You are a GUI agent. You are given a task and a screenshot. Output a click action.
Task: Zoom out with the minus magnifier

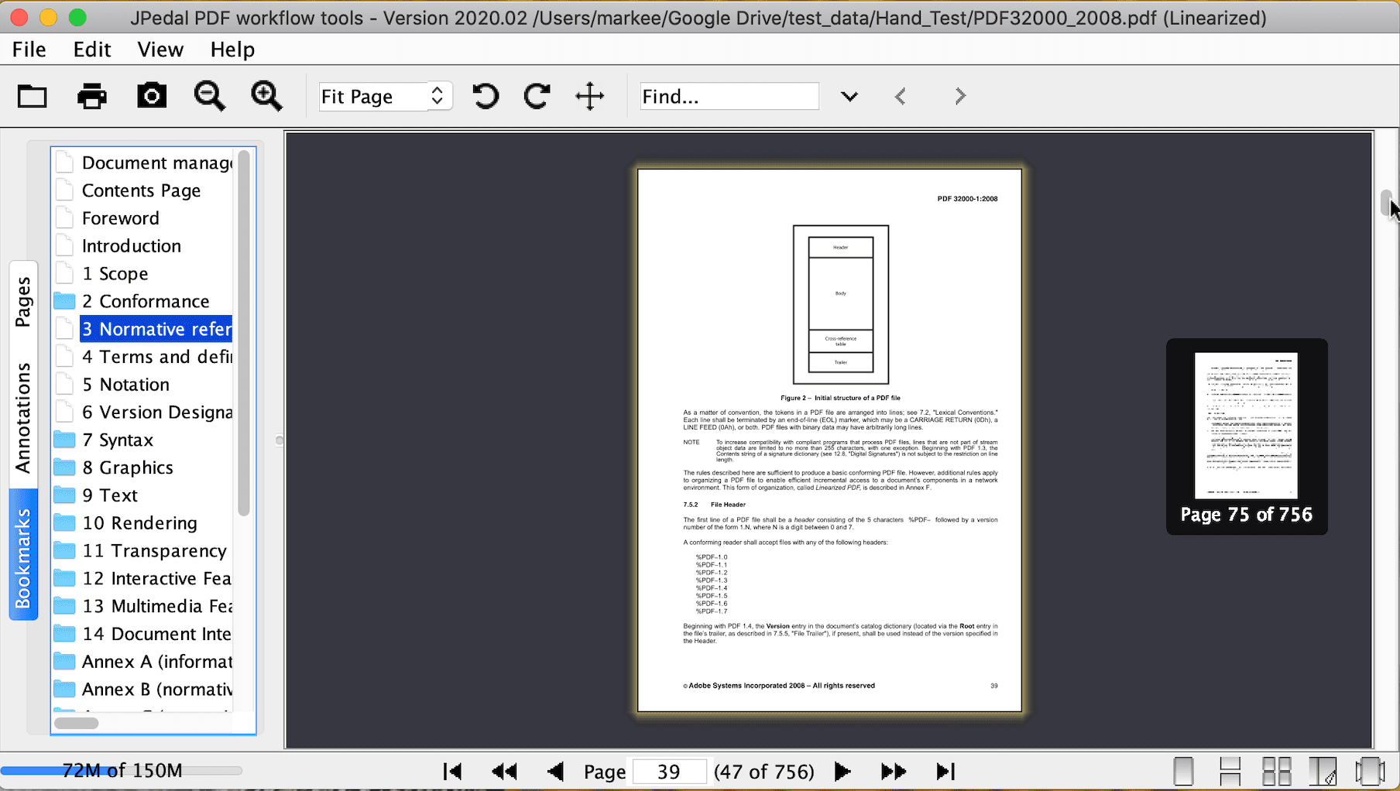pos(209,96)
